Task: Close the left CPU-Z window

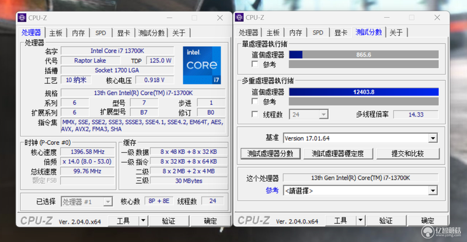Action: tap(220, 18)
